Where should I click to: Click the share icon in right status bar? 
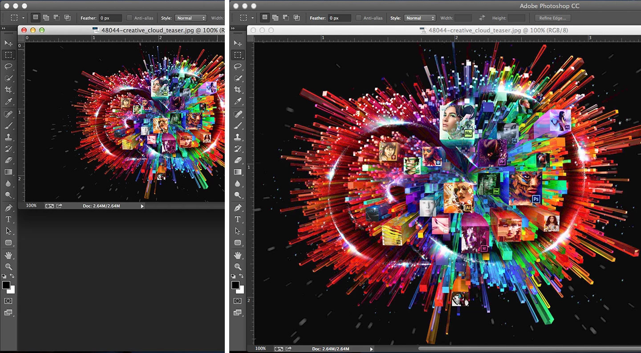288,349
